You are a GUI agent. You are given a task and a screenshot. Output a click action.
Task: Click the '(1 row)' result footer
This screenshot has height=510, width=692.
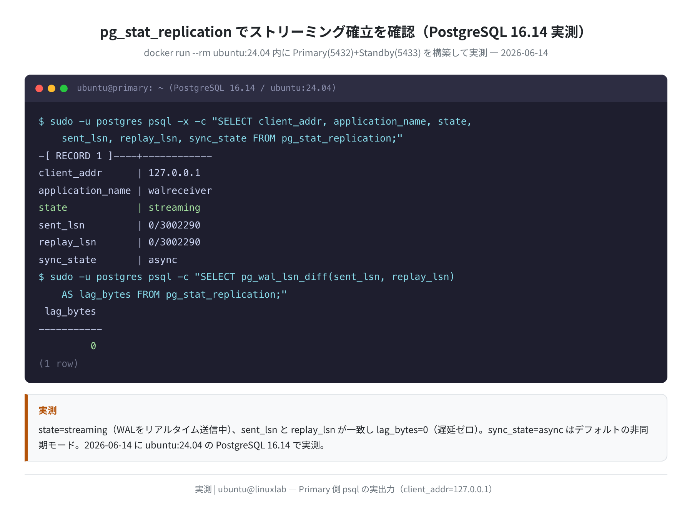click(x=58, y=363)
